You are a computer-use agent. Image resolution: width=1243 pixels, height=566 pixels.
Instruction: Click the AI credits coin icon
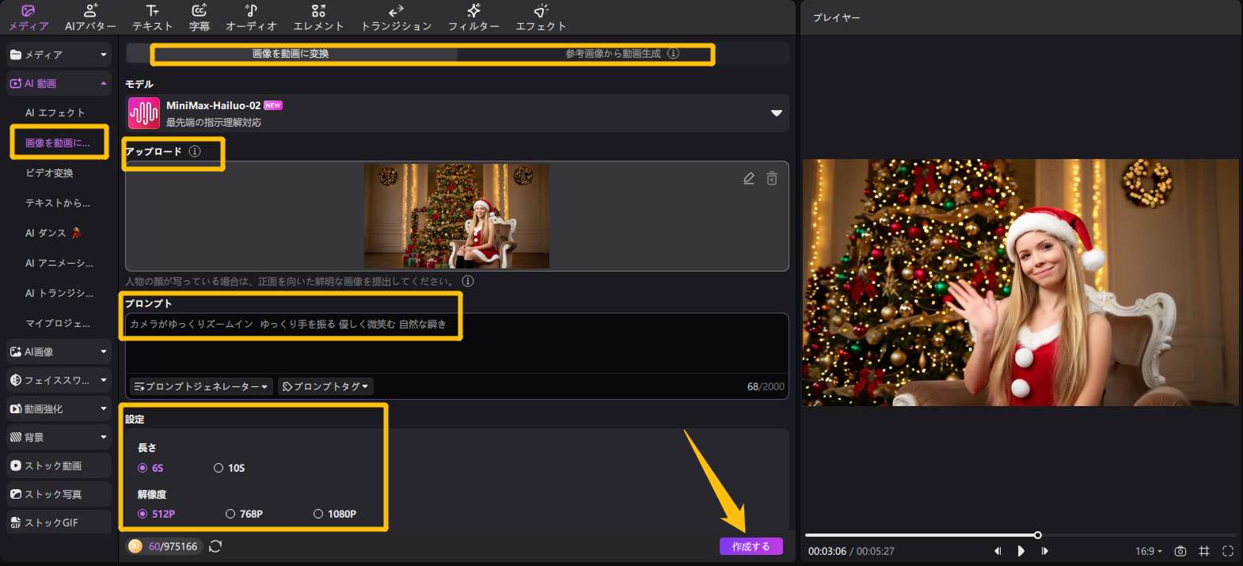coord(135,546)
